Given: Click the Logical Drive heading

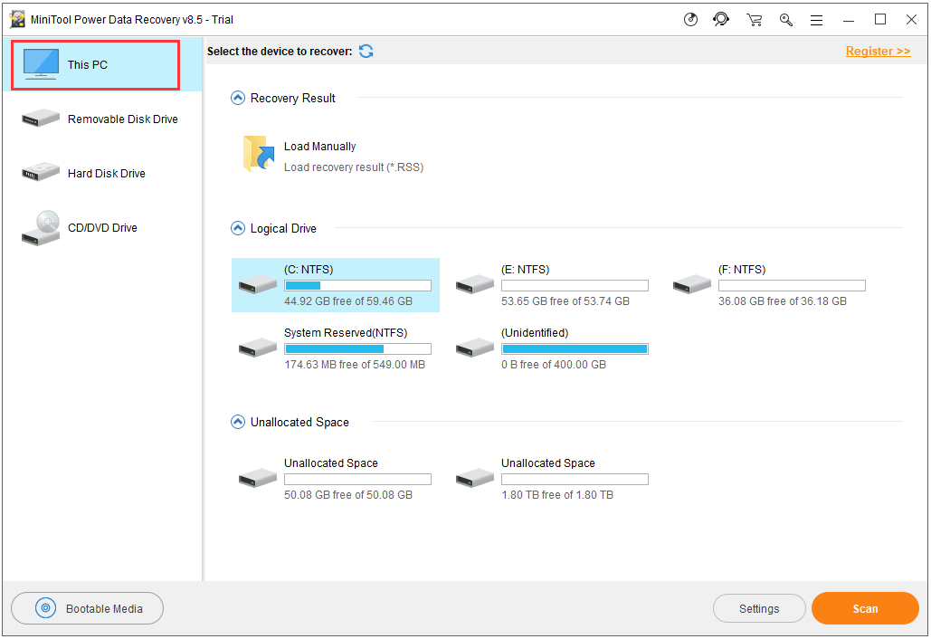Looking at the screenshot, I should [283, 229].
